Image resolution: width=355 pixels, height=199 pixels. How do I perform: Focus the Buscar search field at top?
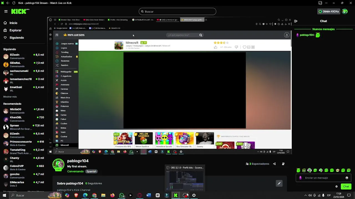(177, 11)
